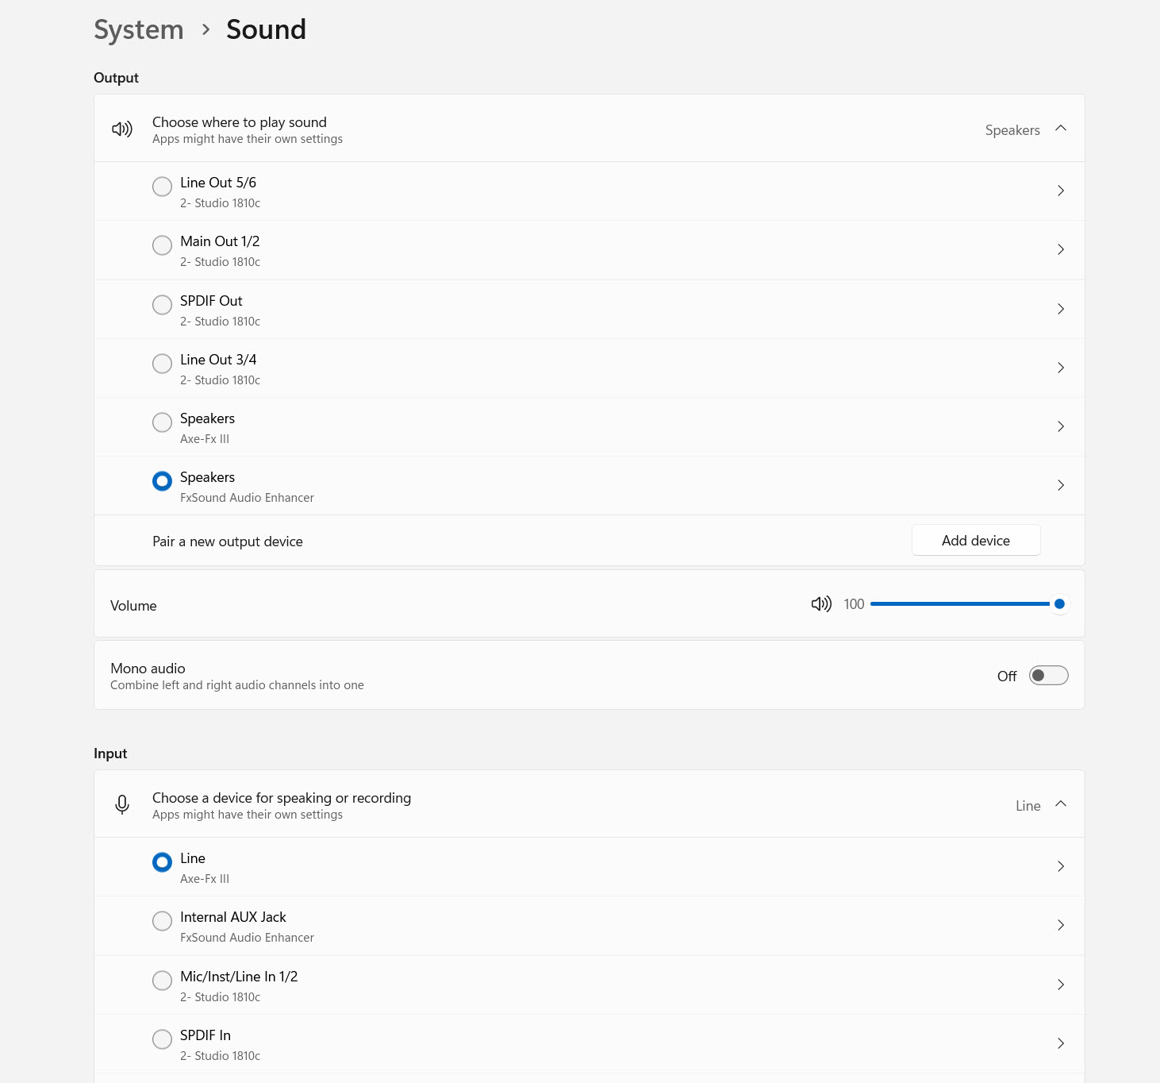Image resolution: width=1160 pixels, height=1083 pixels.
Task: Open Main Out 1/2 properties chevron
Action: click(x=1061, y=249)
